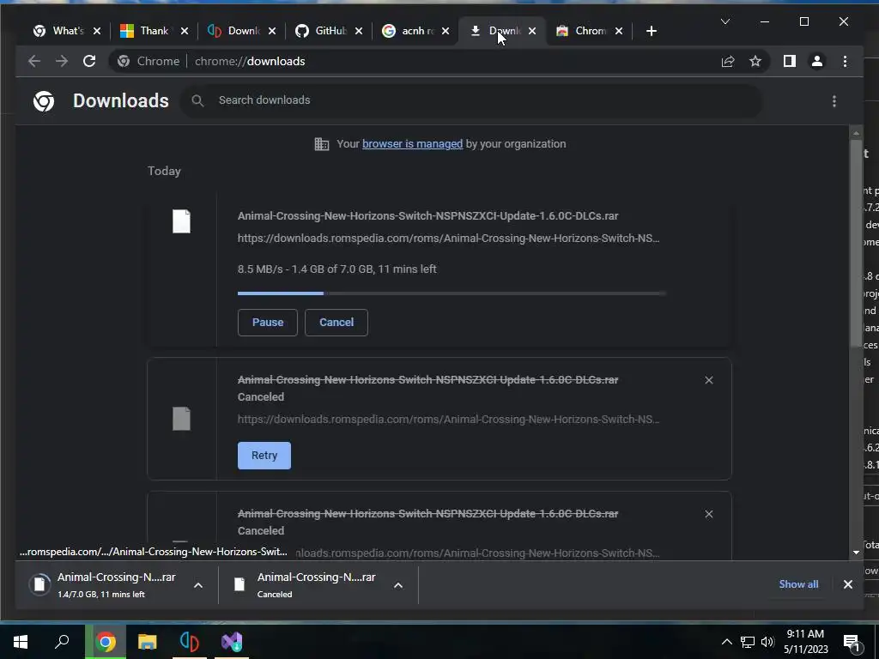Click the managed organization building icon
The height and width of the screenshot is (659, 879).
click(x=322, y=144)
